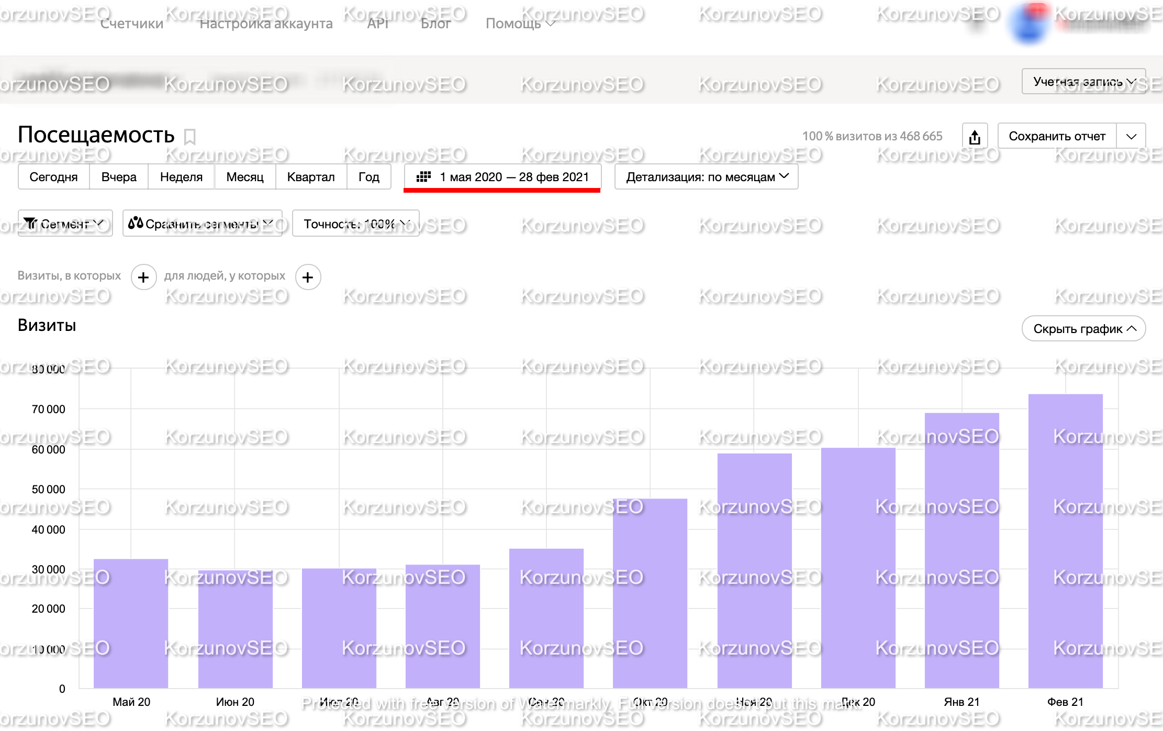Click the user avatar in header

tap(1028, 24)
